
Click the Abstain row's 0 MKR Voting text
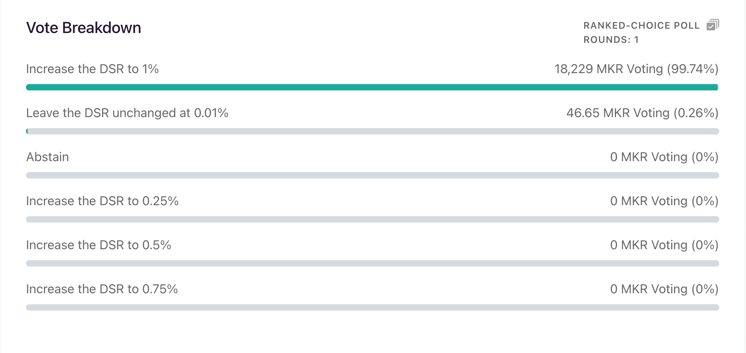(664, 157)
